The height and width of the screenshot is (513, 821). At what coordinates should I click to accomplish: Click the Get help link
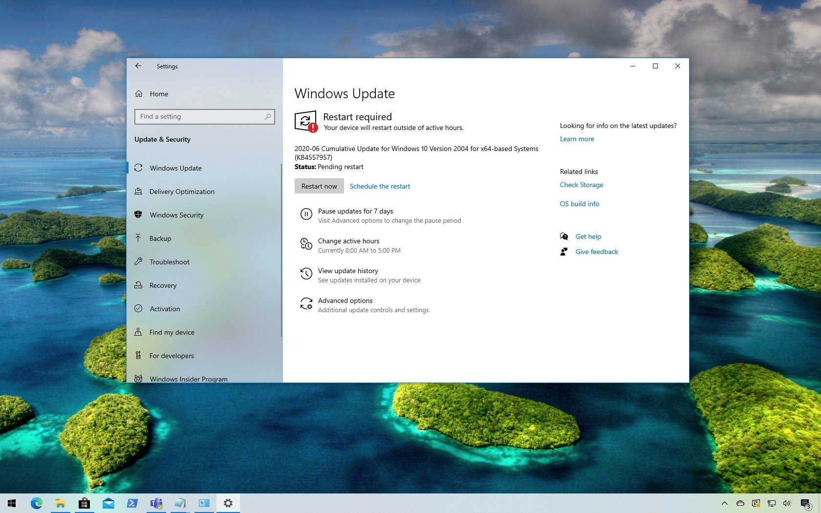(x=588, y=237)
